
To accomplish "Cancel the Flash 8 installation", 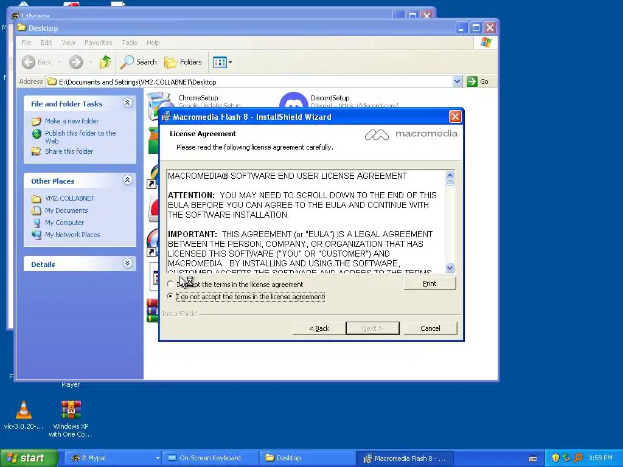I will [430, 328].
